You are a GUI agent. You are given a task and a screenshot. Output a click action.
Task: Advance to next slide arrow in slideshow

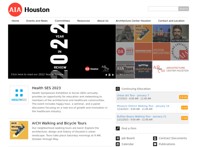tap(113, 75)
